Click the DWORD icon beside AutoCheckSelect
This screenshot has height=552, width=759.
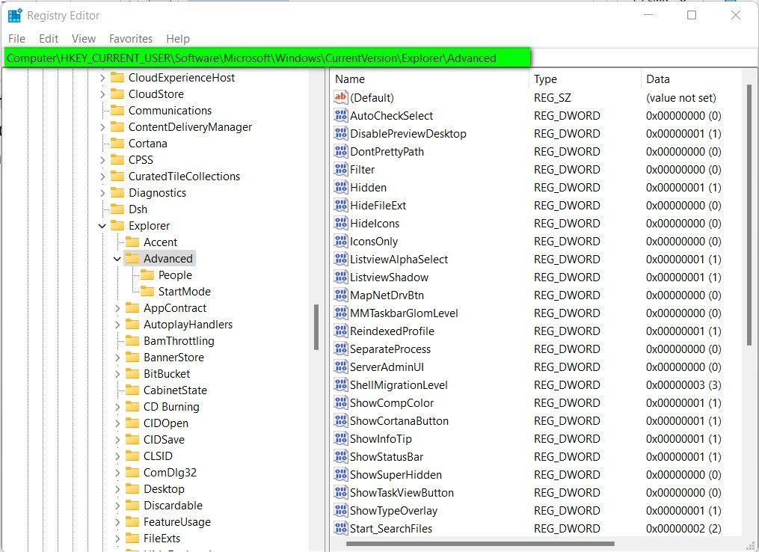coord(341,115)
